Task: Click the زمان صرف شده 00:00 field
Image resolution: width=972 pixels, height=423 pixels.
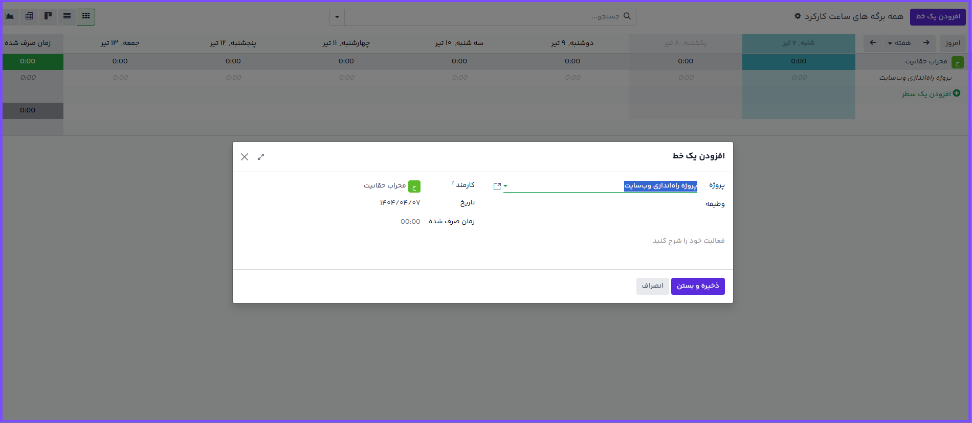Action: pyautogui.click(x=410, y=222)
